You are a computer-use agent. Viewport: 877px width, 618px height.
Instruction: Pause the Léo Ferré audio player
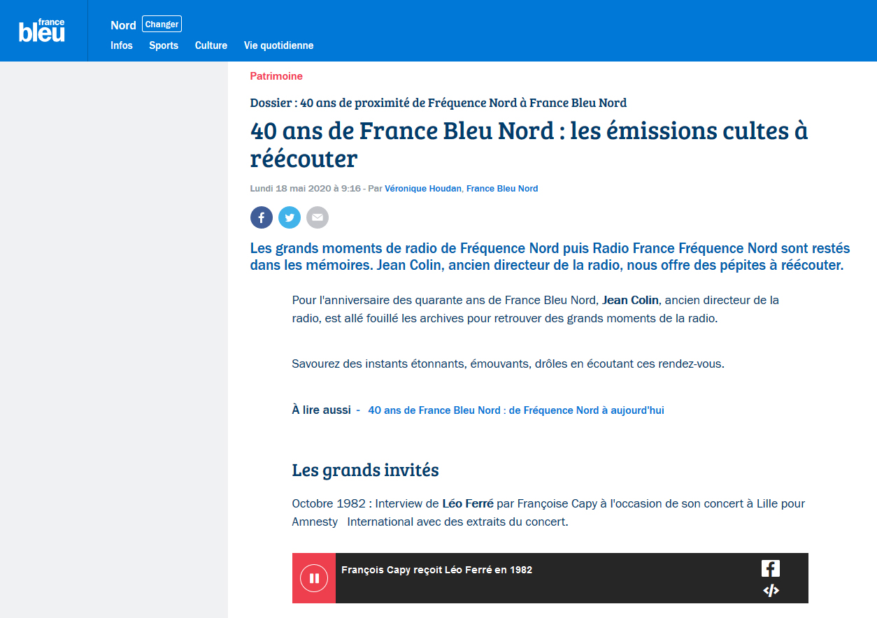(x=314, y=578)
